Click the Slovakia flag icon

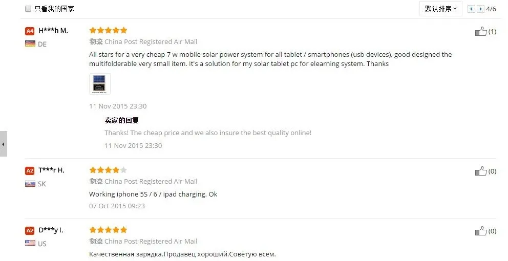point(30,184)
